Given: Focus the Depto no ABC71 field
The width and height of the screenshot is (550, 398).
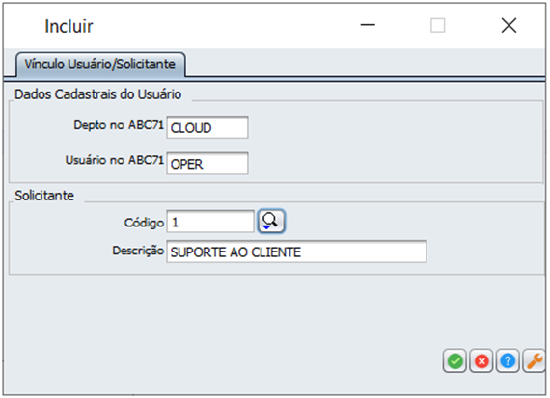Looking at the screenshot, I should pos(207,127).
